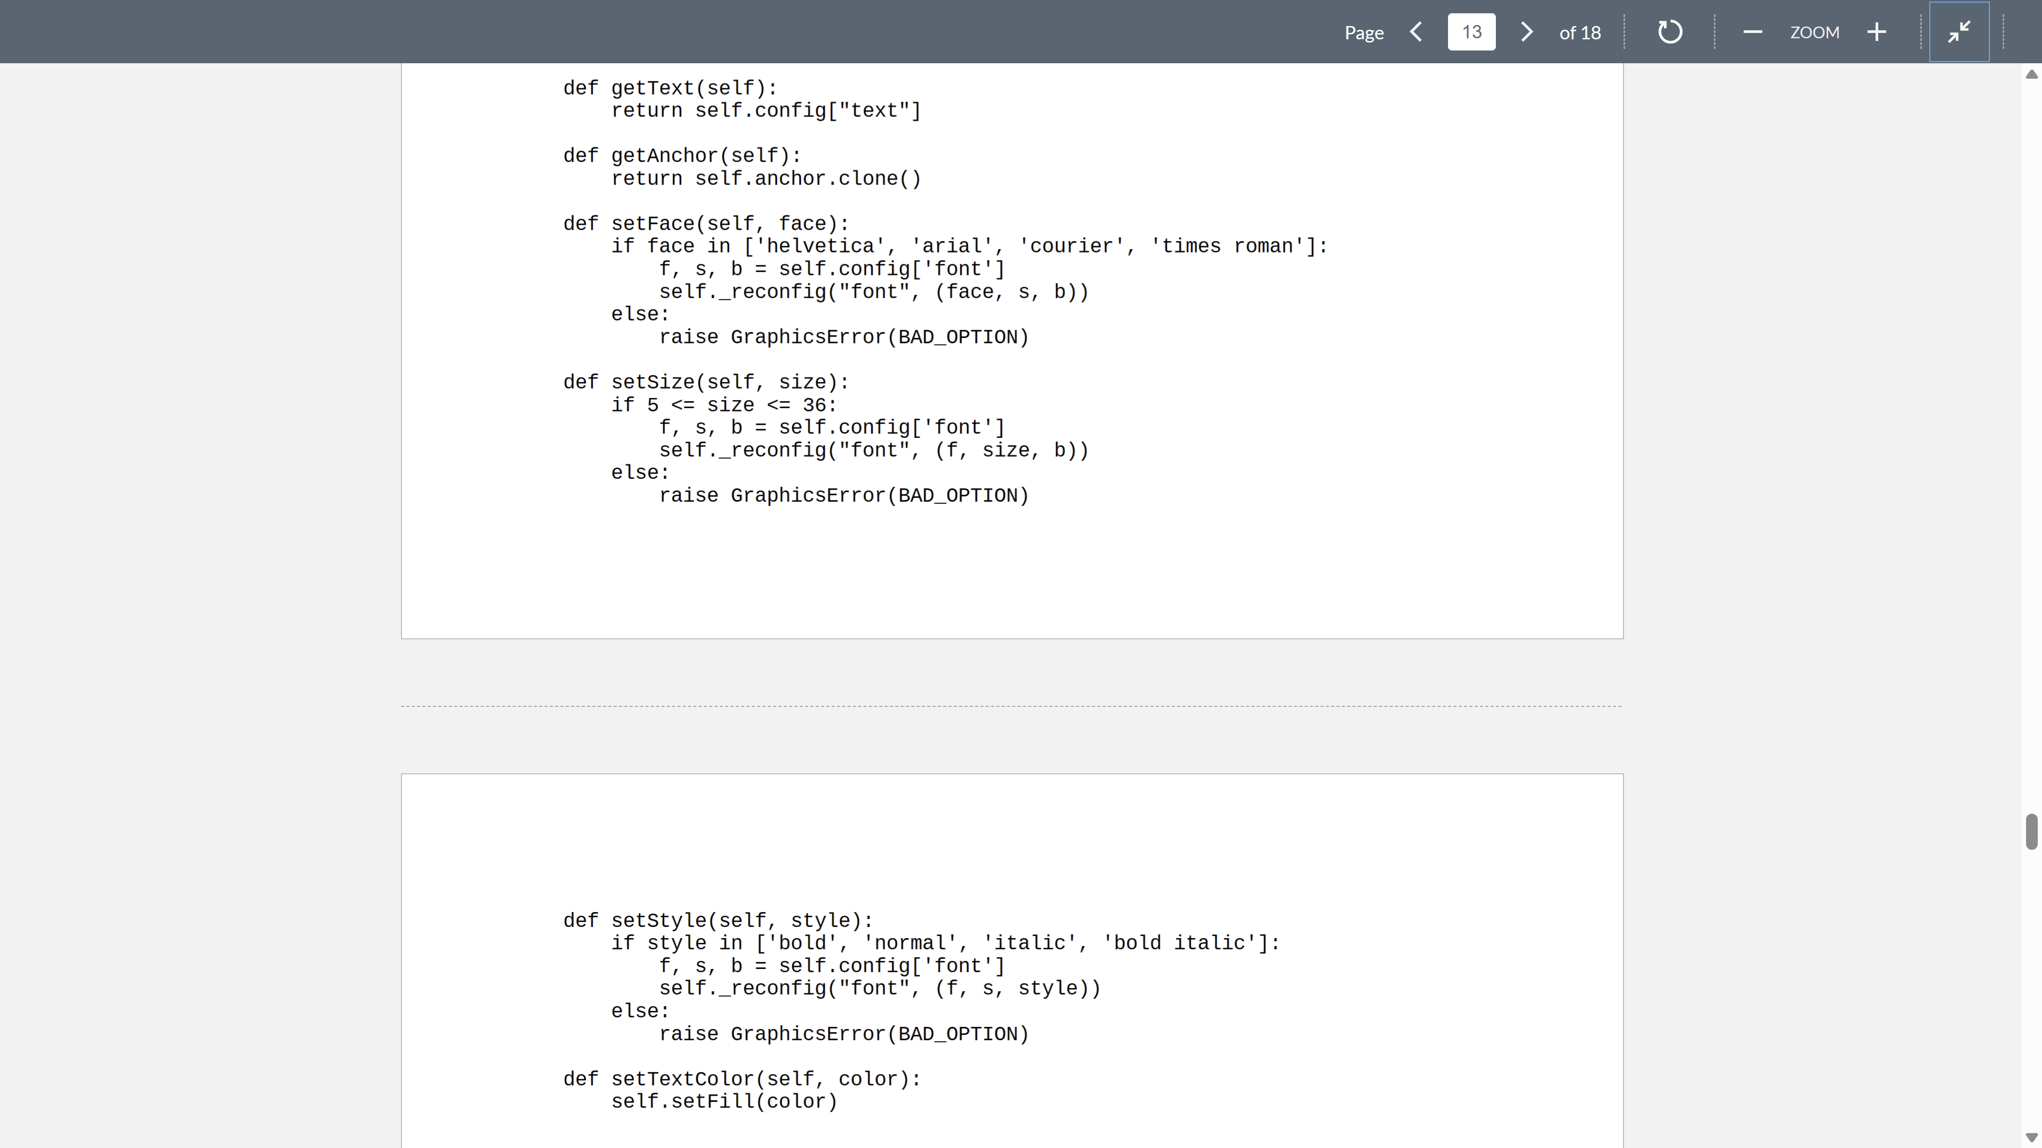Click the page number field showing 13

click(x=1471, y=32)
